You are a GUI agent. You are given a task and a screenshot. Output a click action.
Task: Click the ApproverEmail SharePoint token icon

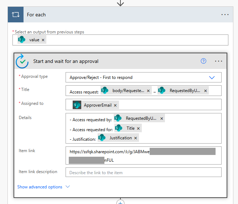coord(77,105)
